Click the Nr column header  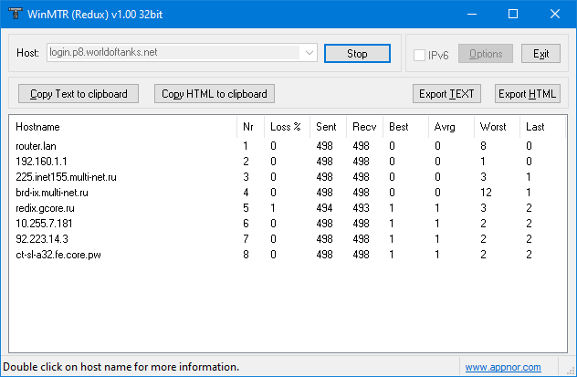click(250, 127)
